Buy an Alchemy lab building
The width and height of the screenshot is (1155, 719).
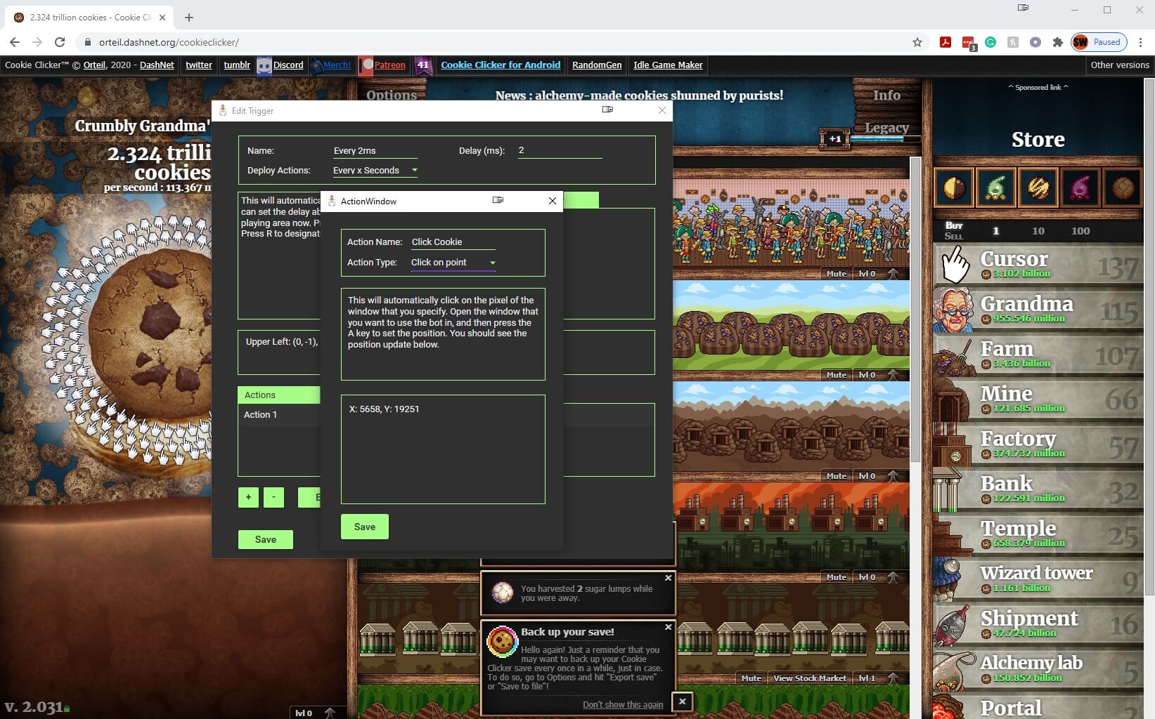1038,669
